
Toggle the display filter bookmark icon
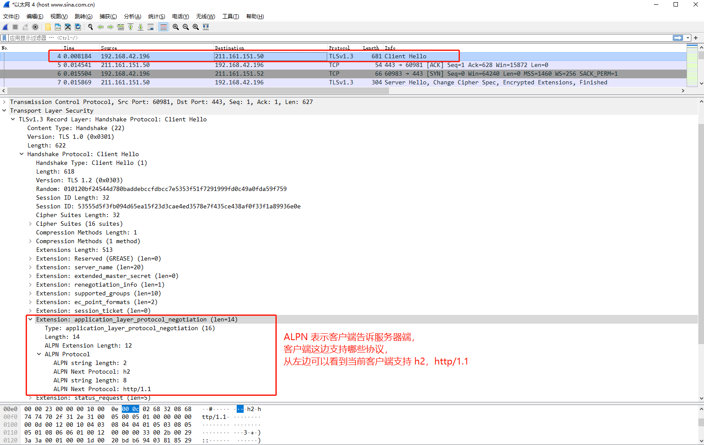4,38
